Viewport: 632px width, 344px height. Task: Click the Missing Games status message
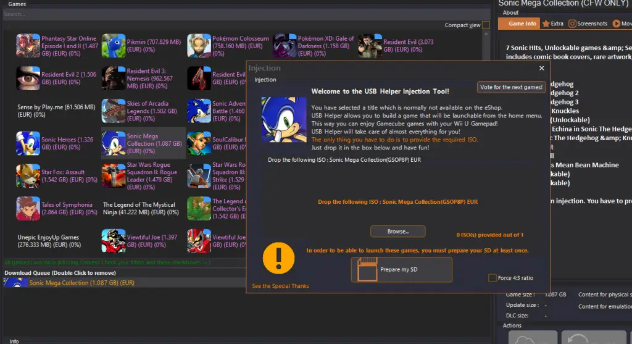(107, 262)
